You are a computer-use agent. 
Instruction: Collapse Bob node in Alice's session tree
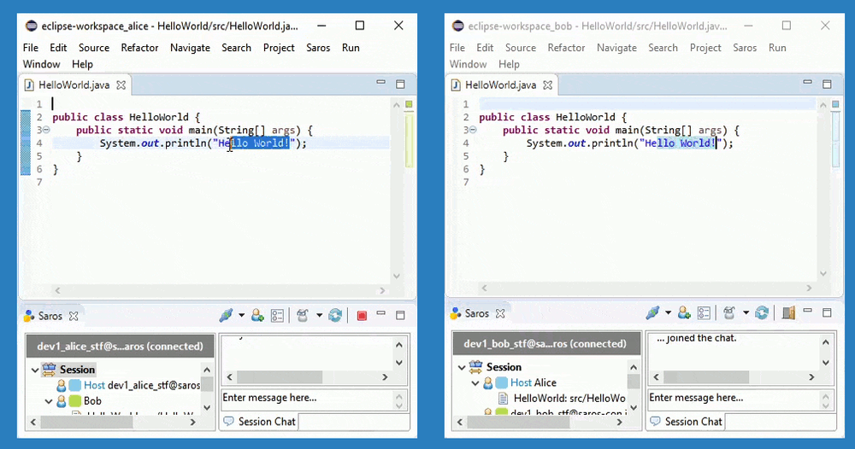click(x=49, y=402)
